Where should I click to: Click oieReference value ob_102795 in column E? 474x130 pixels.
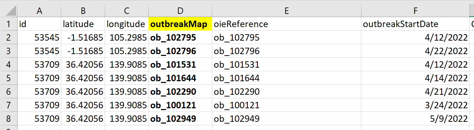[286, 37]
